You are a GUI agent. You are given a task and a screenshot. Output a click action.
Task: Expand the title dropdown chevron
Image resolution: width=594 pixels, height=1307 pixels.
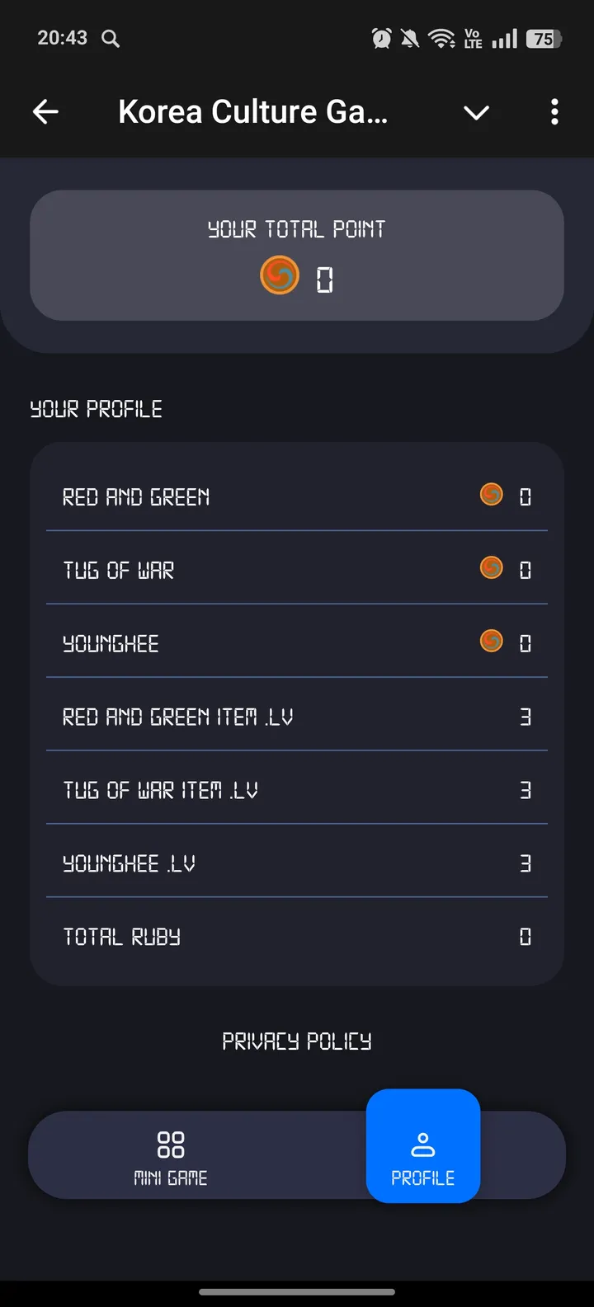[x=476, y=112]
